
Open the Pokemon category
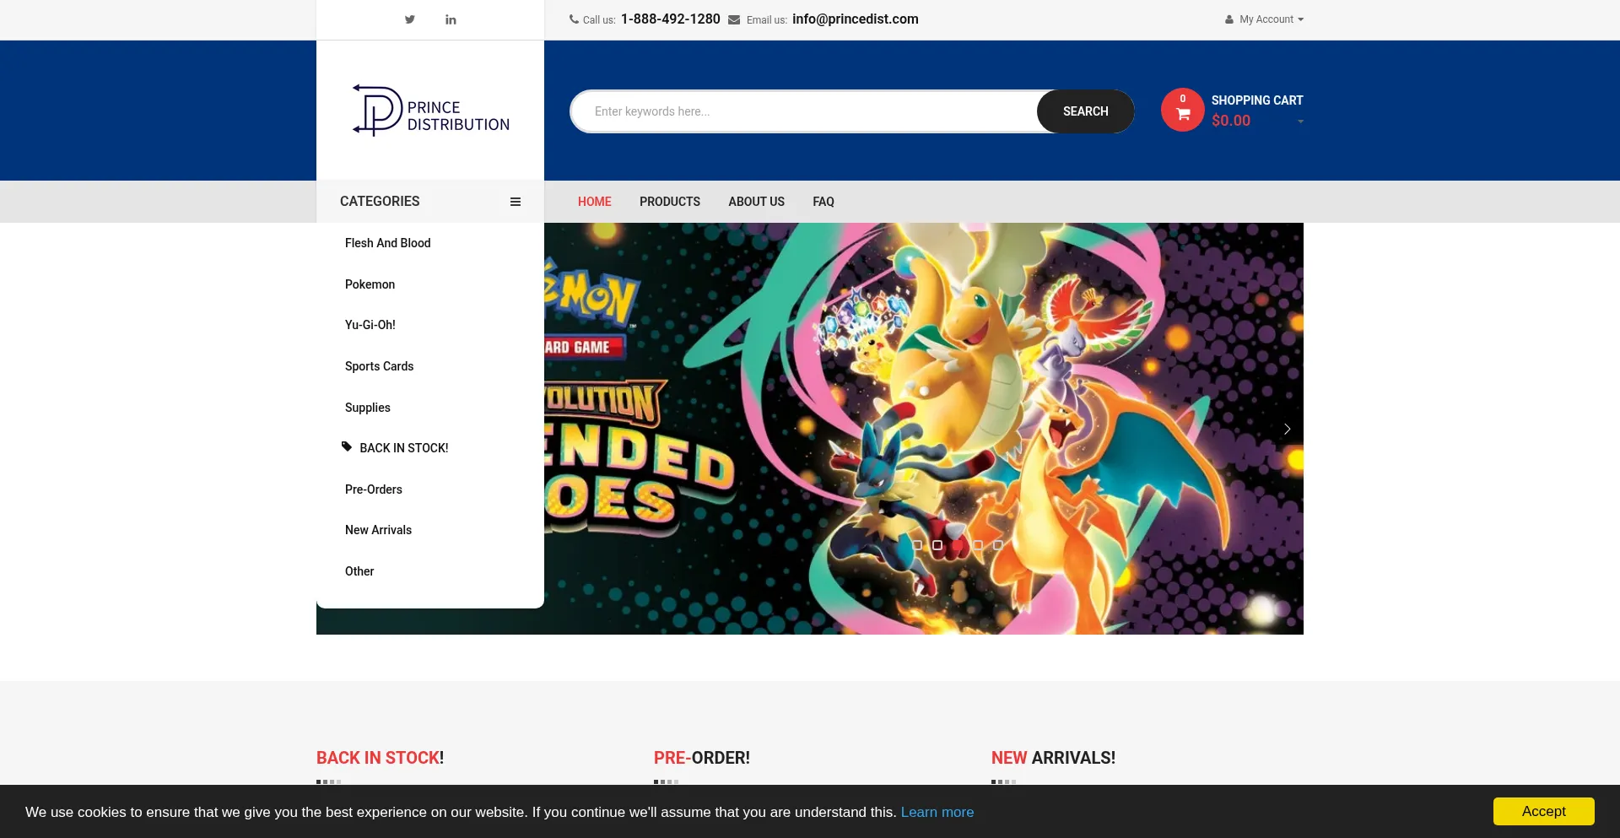coord(370,284)
